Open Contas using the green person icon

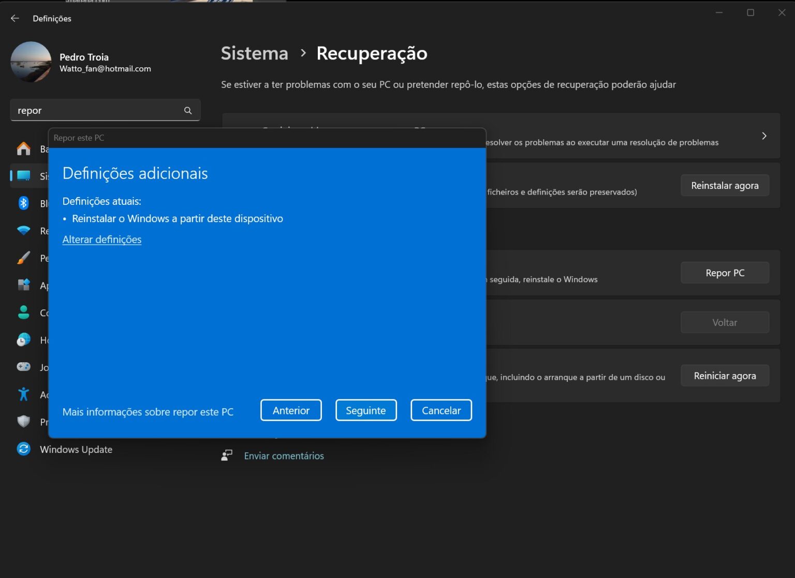pos(24,313)
